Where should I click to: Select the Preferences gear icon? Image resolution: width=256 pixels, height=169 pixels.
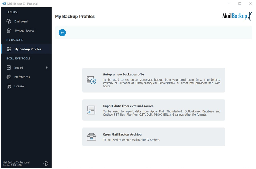[8, 77]
